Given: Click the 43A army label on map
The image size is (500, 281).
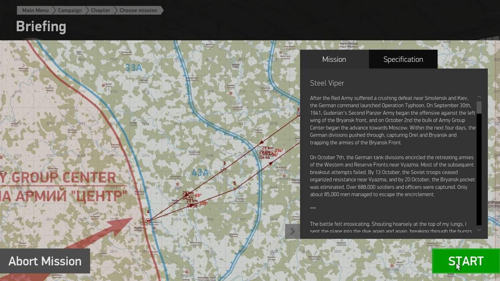Looking at the screenshot, I should coord(200,173).
